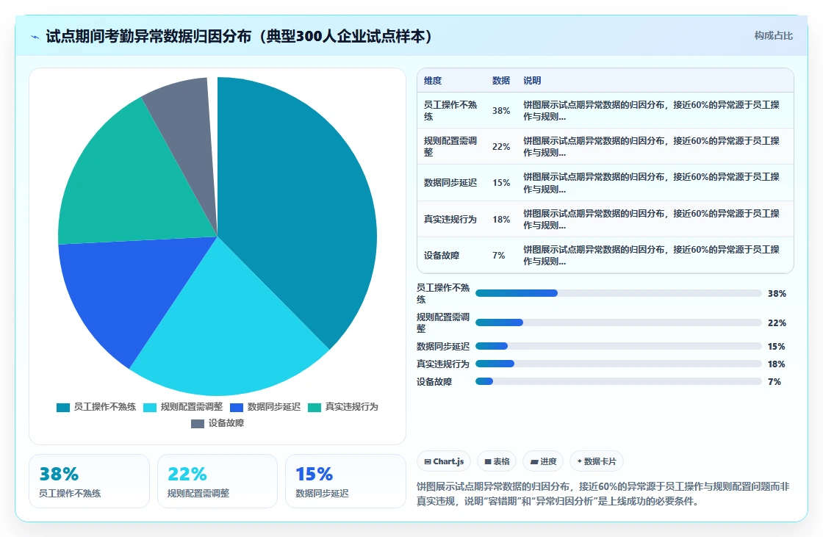Click the 7% value in table
Viewport: 823px width, 537px height.
pos(499,256)
